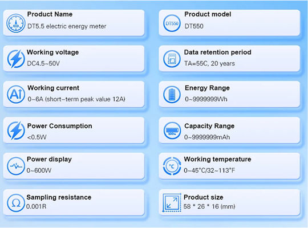The image size is (308, 228).
Task: Select the '0~9999999Wh' value
Action: [x=206, y=99]
